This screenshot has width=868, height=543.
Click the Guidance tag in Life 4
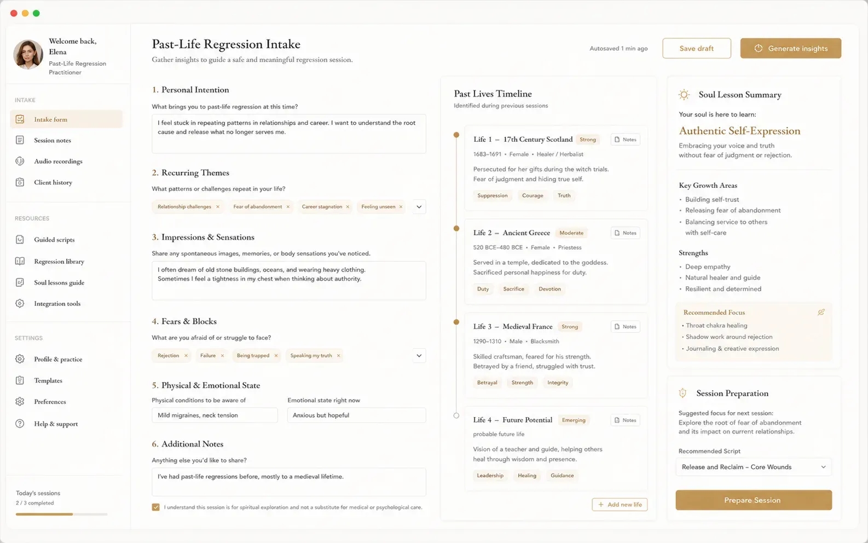[562, 476]
